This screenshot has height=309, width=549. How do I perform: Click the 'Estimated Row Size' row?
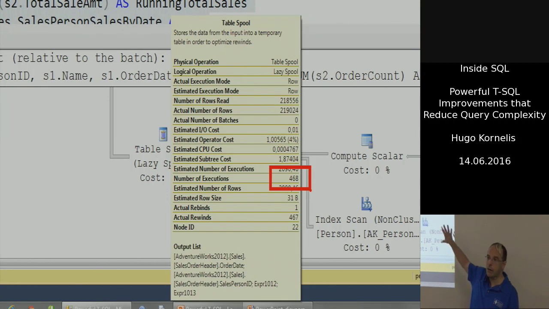coord(236,198)
